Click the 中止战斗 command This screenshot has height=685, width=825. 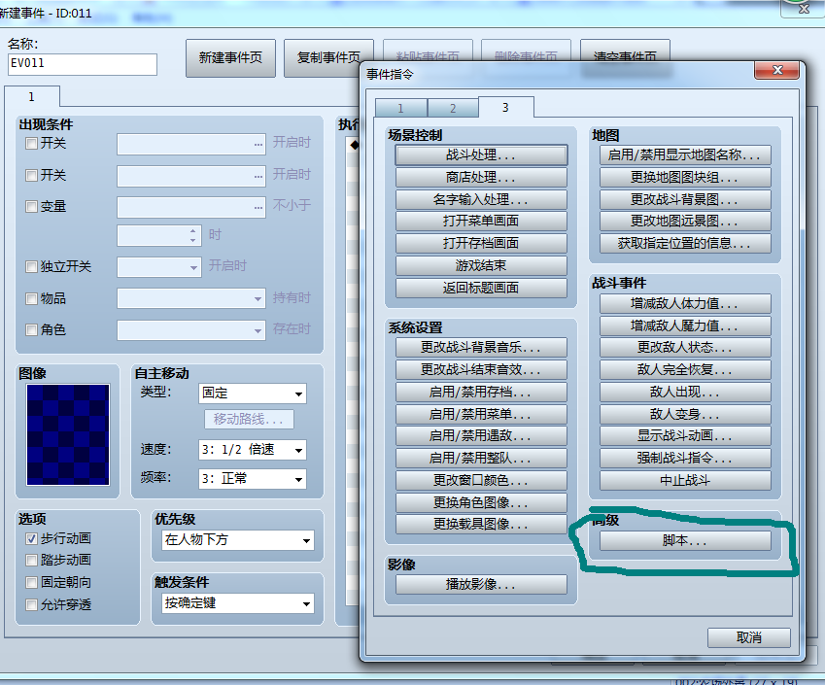click(x=685, y=480)
